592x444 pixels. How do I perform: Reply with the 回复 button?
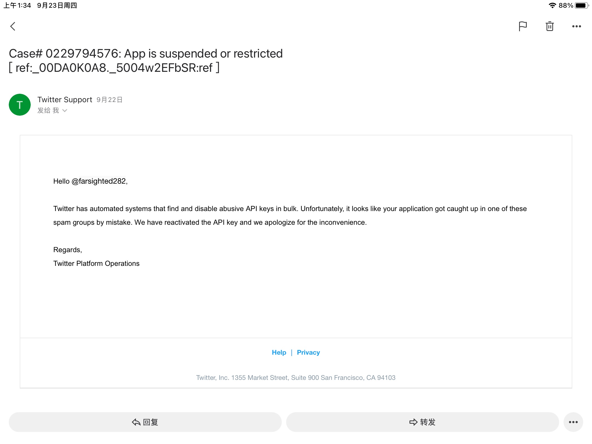145,422
